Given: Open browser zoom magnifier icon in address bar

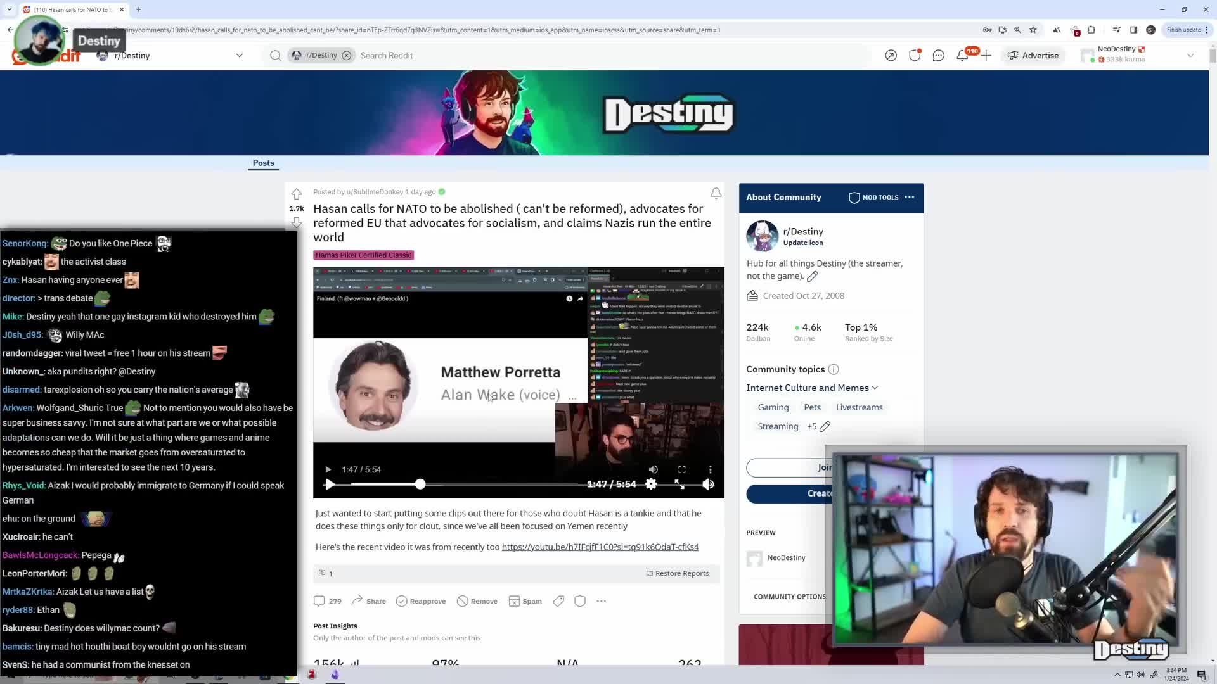Looking at the screenshot, I should coord(1017,30).
